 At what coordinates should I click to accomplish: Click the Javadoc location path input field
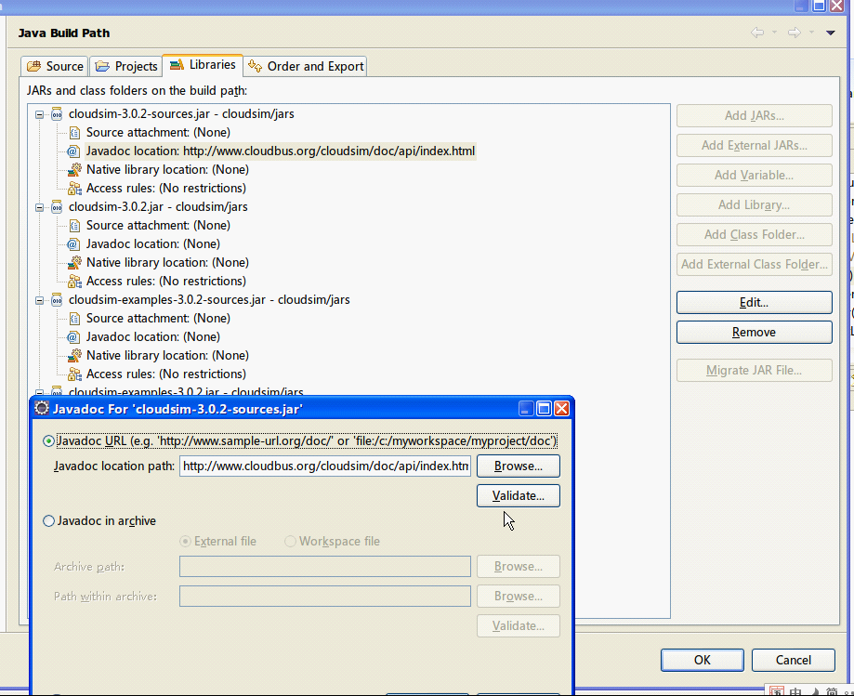[325, 466]
